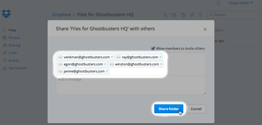Remove egon@ghostbusters.com recipient
Screen dimensions: 262x125
(105, 64)
